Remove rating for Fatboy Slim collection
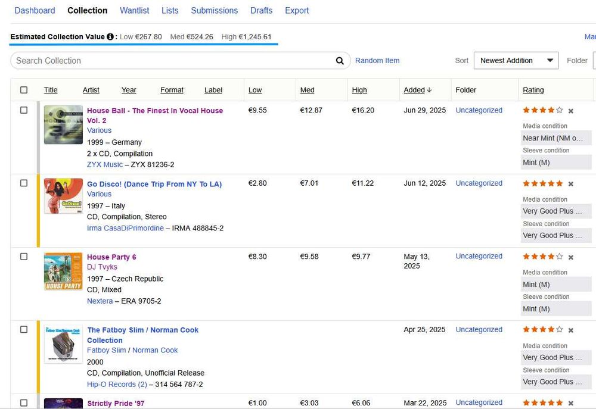The width and height of the screenshot is (596, 409). click(x=571, y=330)
